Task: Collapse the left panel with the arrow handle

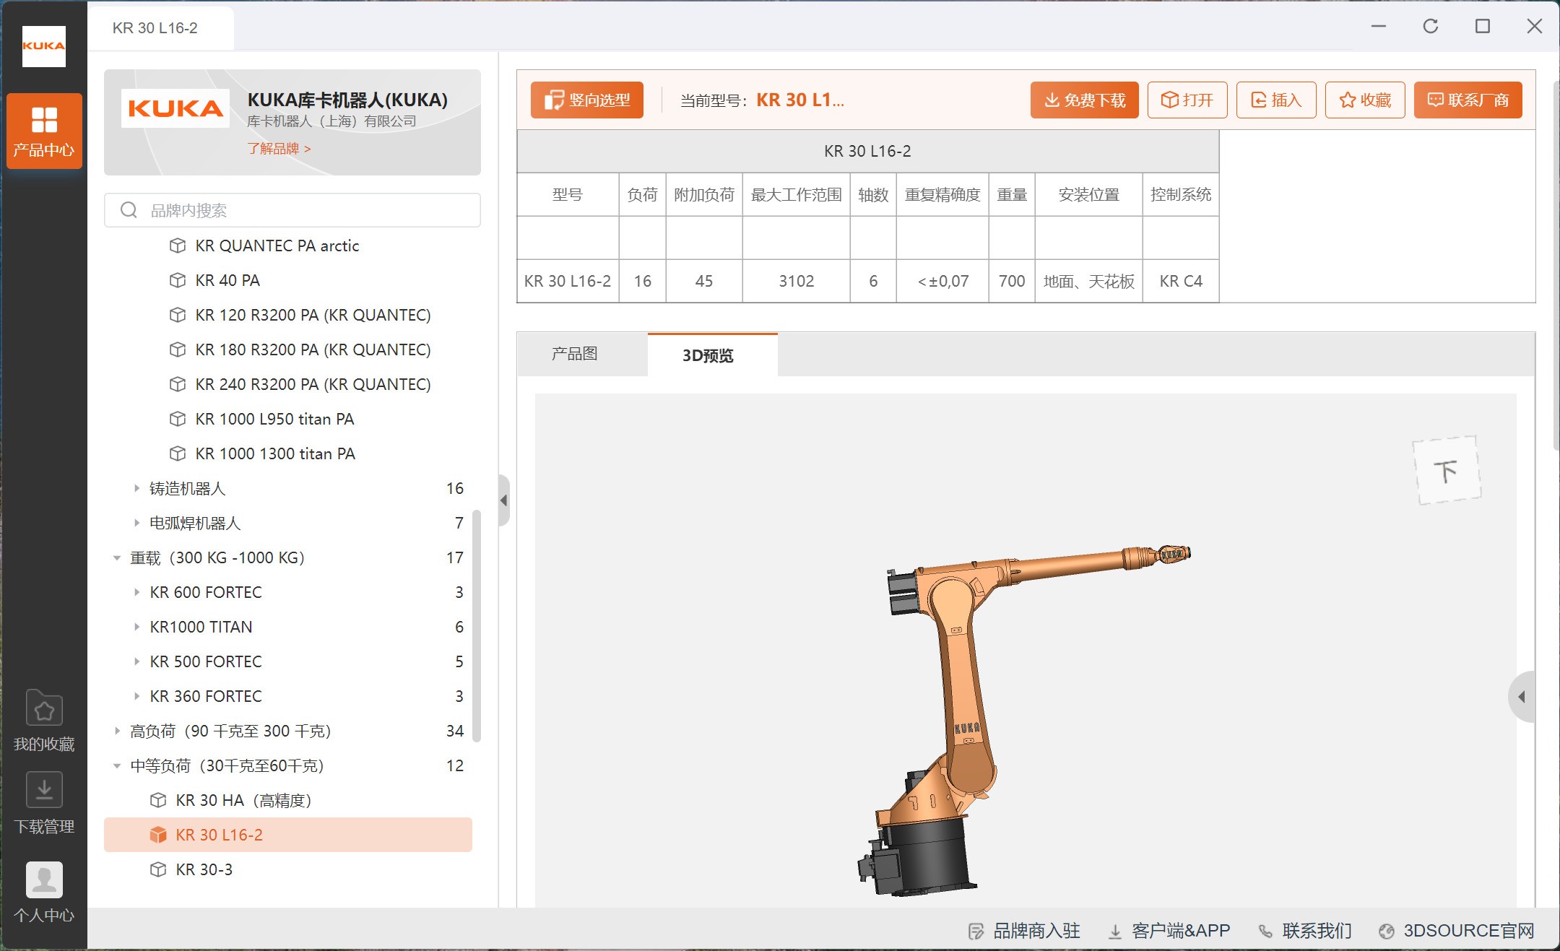Action: 503,500
